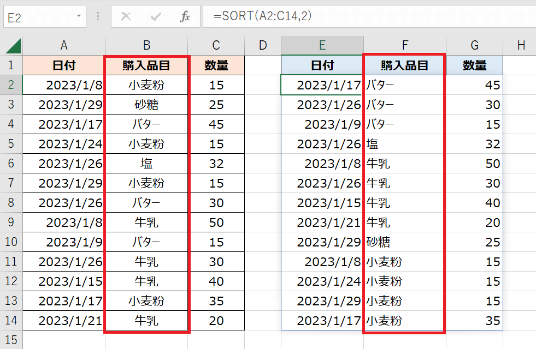Expand the Name Box dropdown arrow
Image resolution: width=536 pixels, height=349 pixels.
tap(79, 17)
